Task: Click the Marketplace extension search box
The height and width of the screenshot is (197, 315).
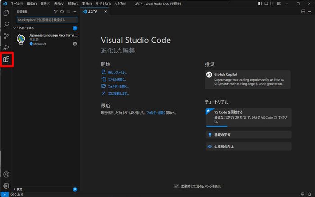Action: 47,20
